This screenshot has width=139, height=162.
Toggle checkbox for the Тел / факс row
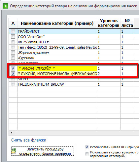tap(13, 47)
